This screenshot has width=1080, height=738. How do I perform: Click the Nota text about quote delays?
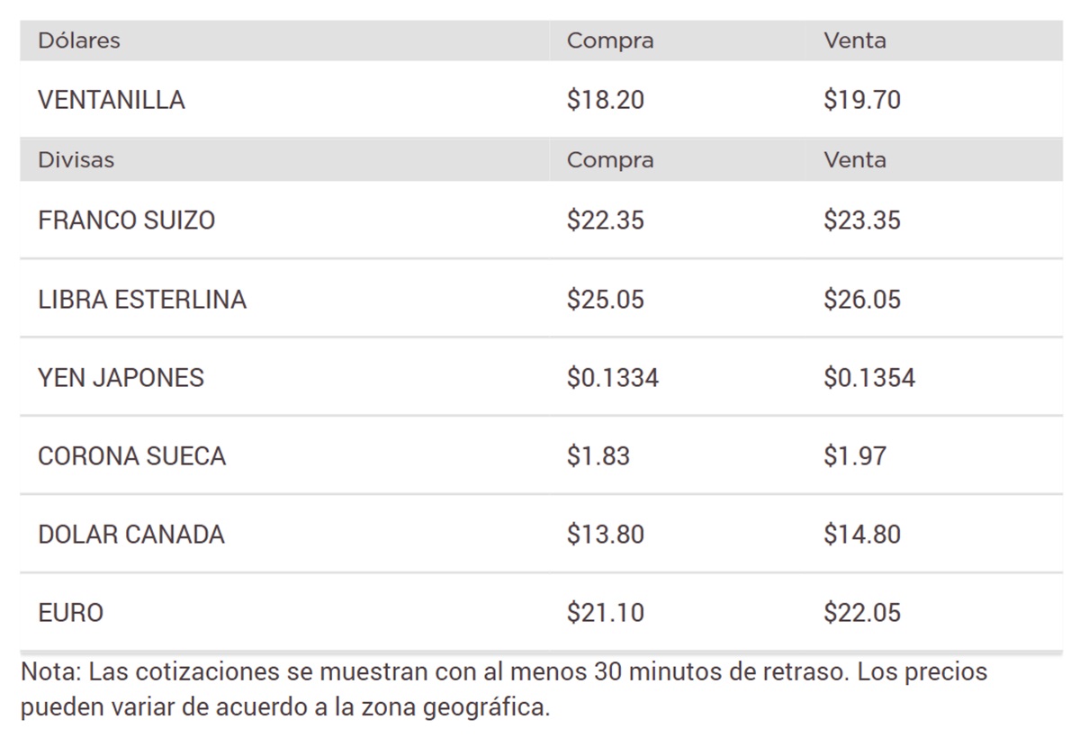point(504,689)
